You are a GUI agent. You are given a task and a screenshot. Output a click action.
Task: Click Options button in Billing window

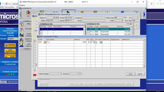click(x=100, y=84)
